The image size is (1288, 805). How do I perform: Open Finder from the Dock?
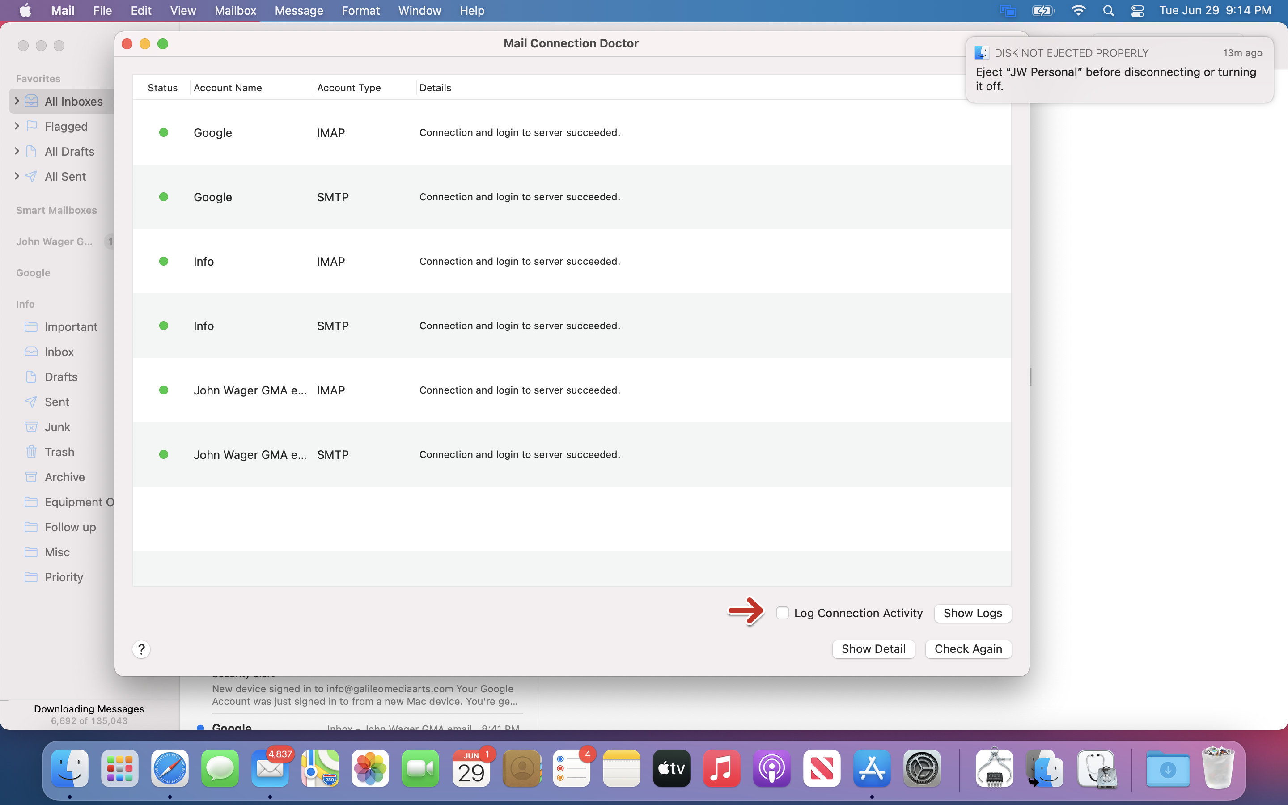(x=70, y=768)
